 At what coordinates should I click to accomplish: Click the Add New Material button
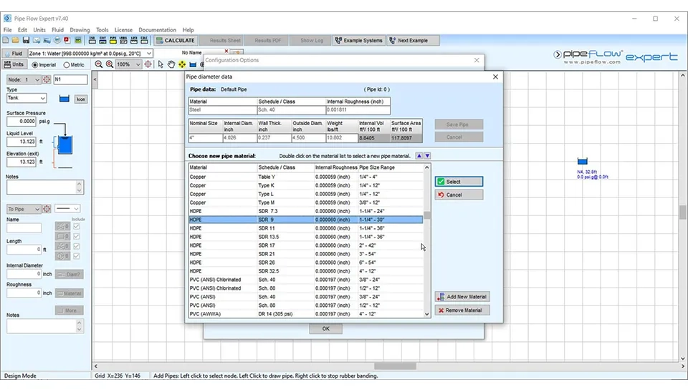pyautogui.click(x=462, y=296)
